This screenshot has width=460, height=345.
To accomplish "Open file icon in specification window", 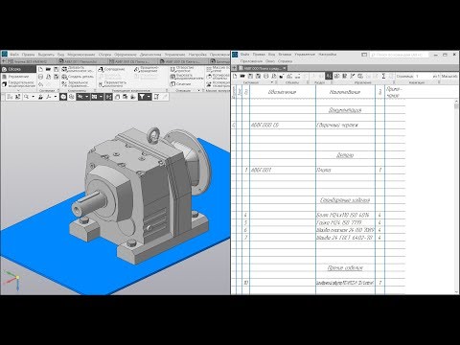I will coord(242,76).
